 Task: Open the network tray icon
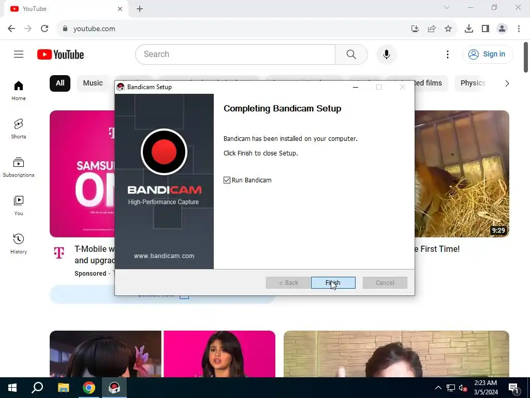pos(451,388)
